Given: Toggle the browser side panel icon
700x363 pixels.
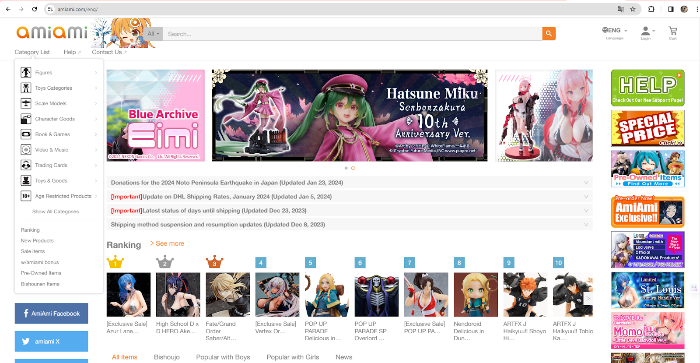Looking at the screenshot, I should click(671, 9).
